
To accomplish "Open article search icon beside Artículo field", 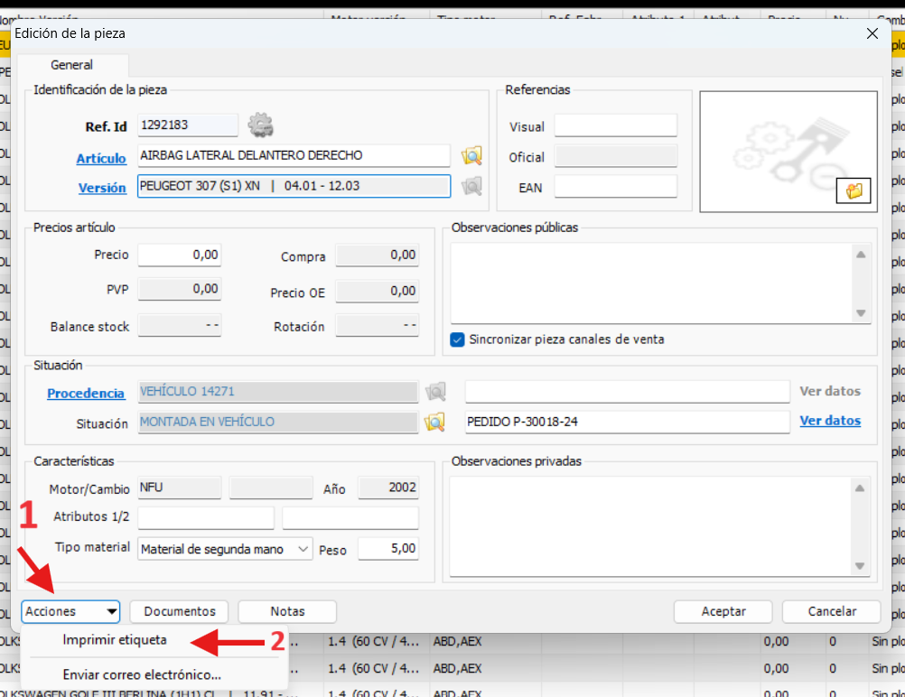I will (x=471, y=156).
